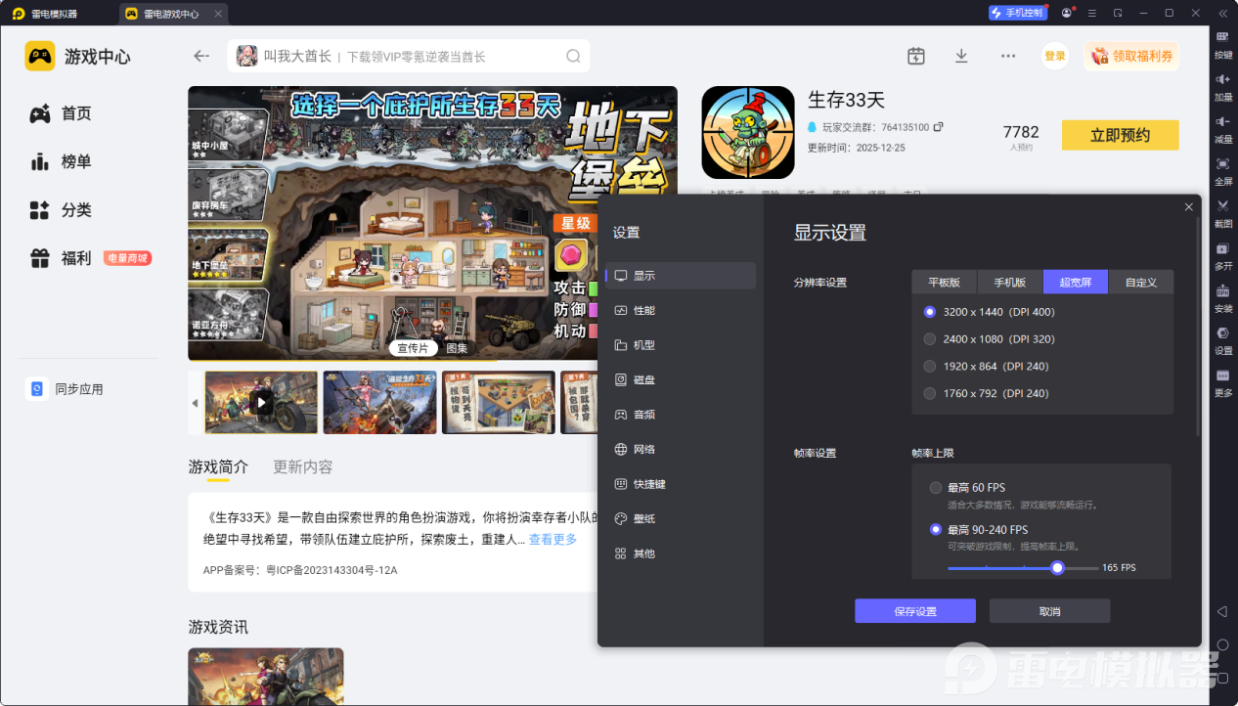Switch to the 自定义 resolution tab

[x=1140, y=283]
